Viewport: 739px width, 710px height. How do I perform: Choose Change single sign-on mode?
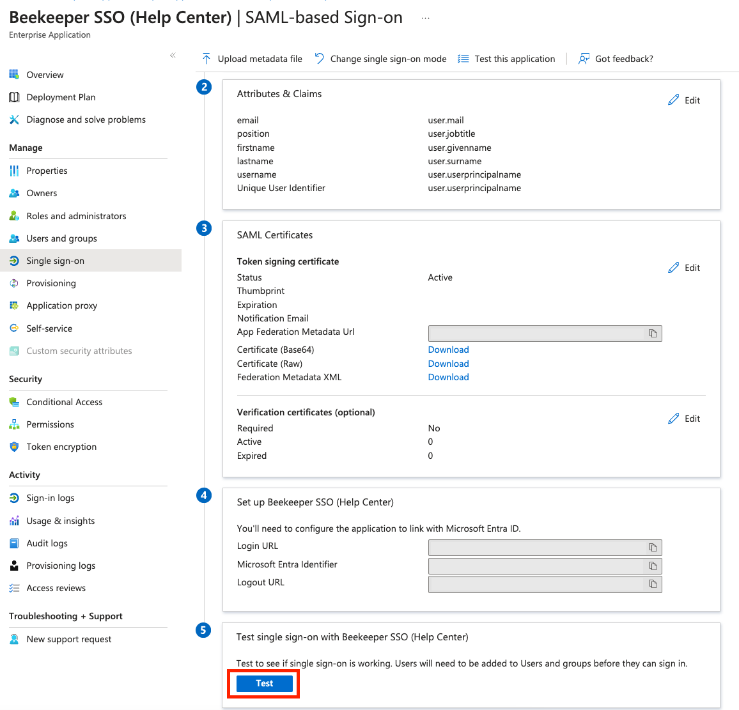click(x=381, y=59)
